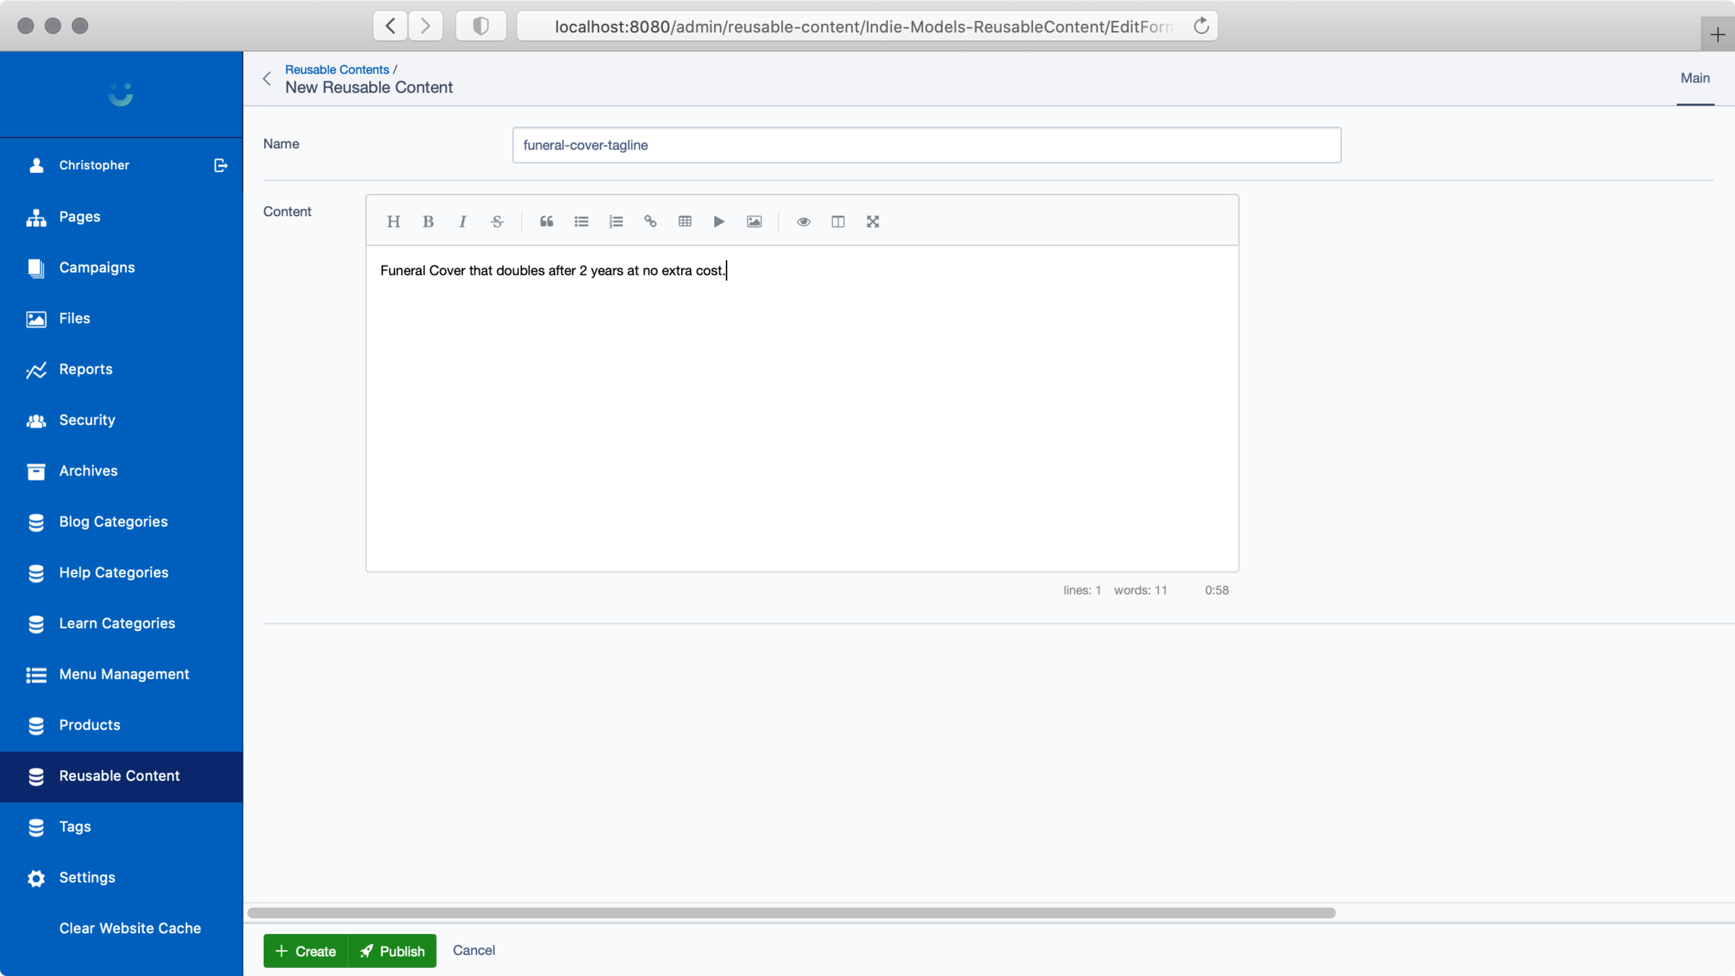
Task: Go back using breadcrumb chevron arrow
Action: pos(267,79)
